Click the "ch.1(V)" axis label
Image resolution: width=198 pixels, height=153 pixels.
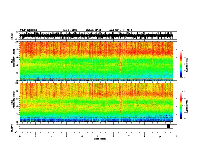[x=12, y=35]
